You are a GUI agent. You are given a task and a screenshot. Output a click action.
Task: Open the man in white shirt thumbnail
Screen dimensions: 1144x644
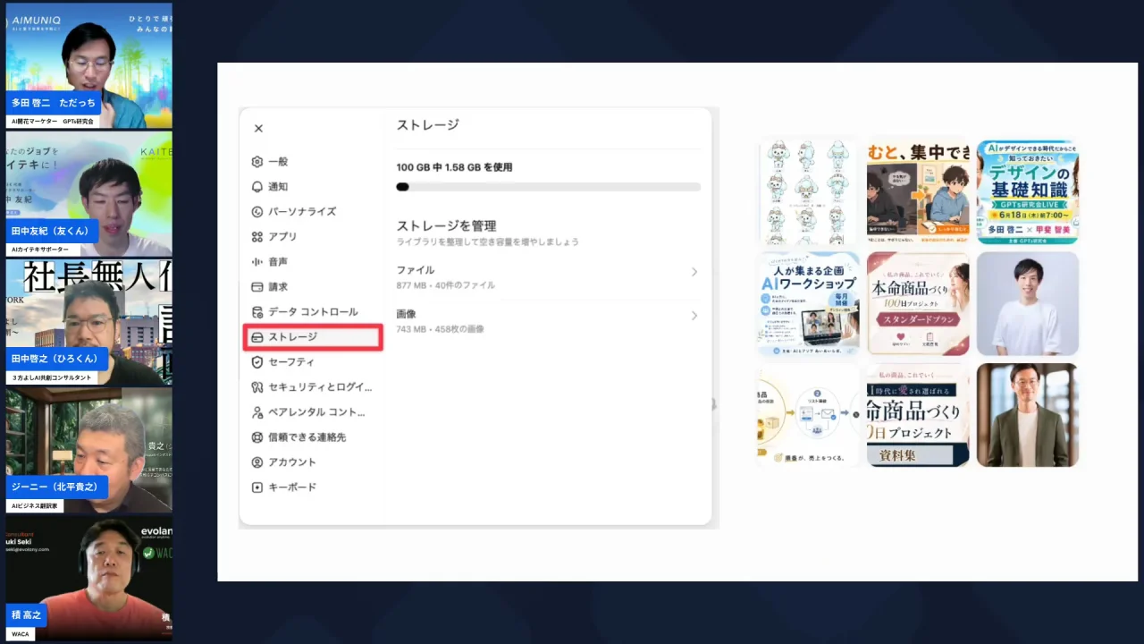tap(1028, 303)
